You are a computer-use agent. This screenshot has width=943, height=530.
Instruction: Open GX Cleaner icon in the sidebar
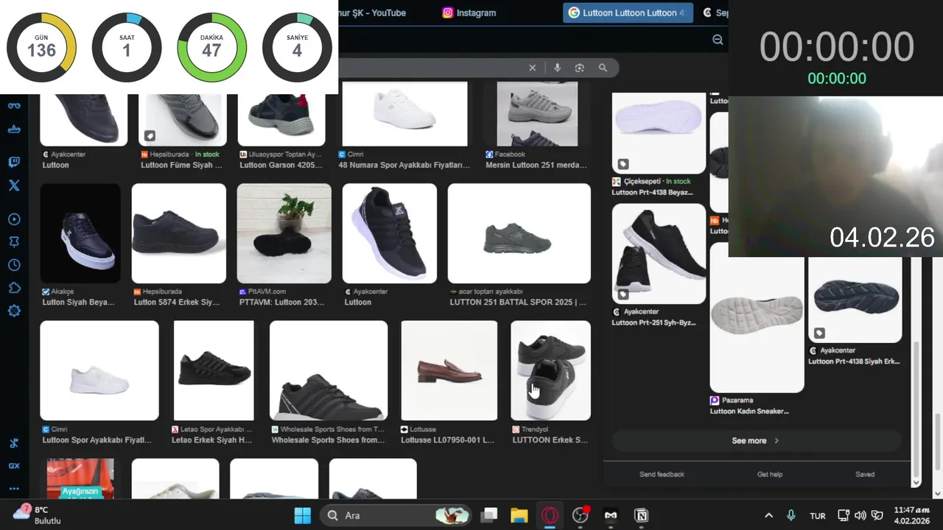pos(14,129)
